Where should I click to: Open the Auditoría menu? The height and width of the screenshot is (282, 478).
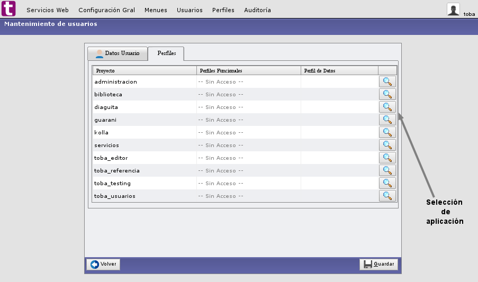[x=257, y=10]
